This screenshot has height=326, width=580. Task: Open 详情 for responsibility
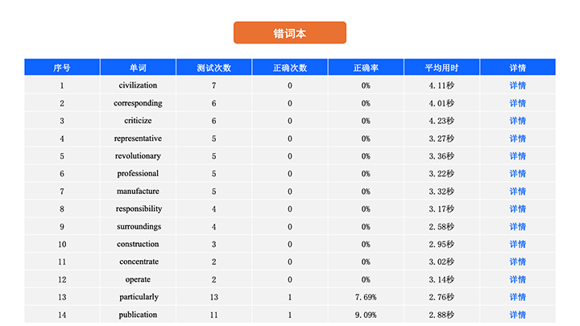(517, 209)
